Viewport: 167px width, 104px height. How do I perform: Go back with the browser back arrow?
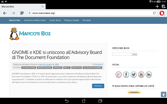point(5,13)
